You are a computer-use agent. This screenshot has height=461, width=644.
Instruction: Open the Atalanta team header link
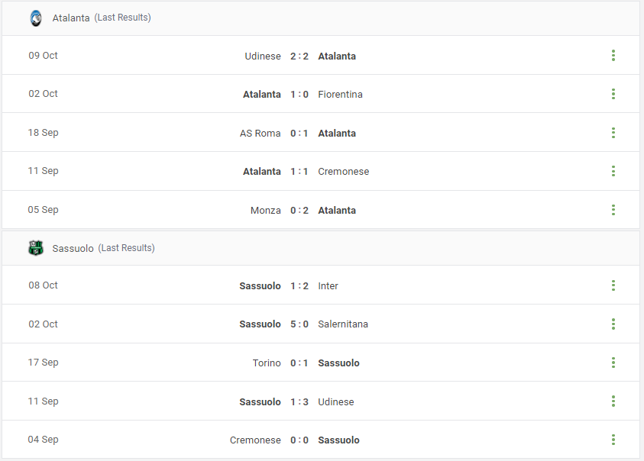pos(70,18)
